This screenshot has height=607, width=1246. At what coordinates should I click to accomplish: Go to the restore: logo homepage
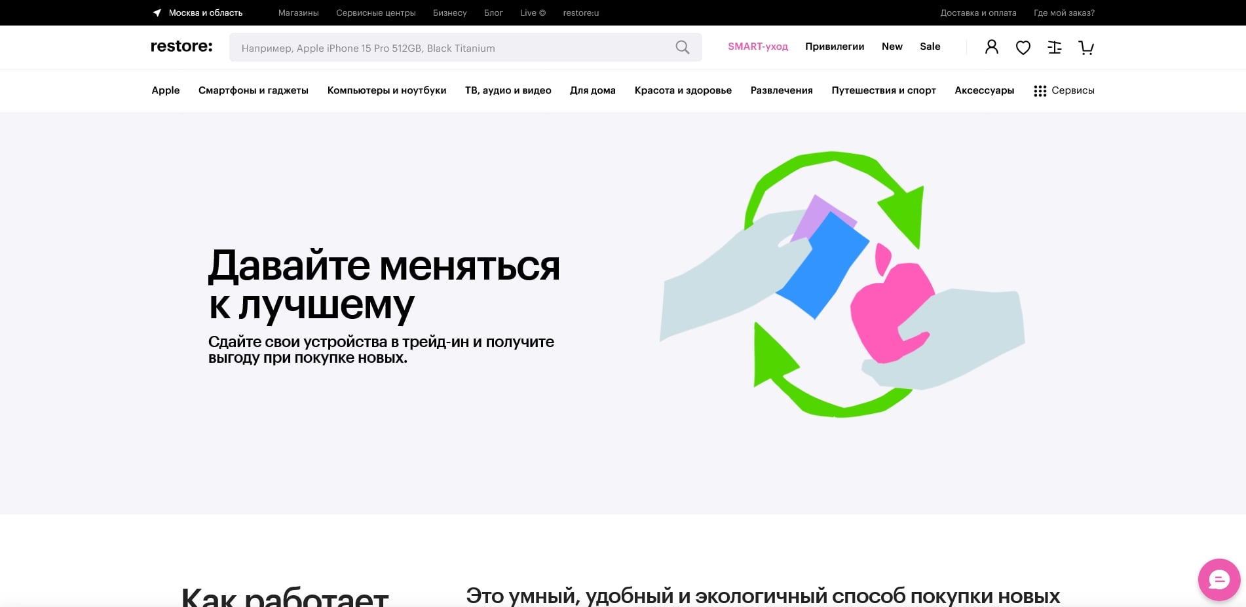(181, 46)
